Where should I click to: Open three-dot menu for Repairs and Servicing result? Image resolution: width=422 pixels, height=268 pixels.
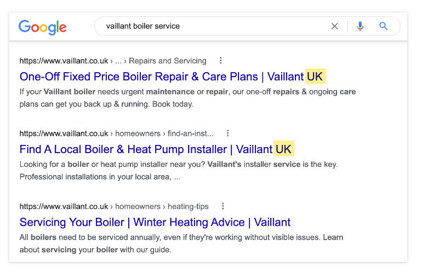(221, 61)
